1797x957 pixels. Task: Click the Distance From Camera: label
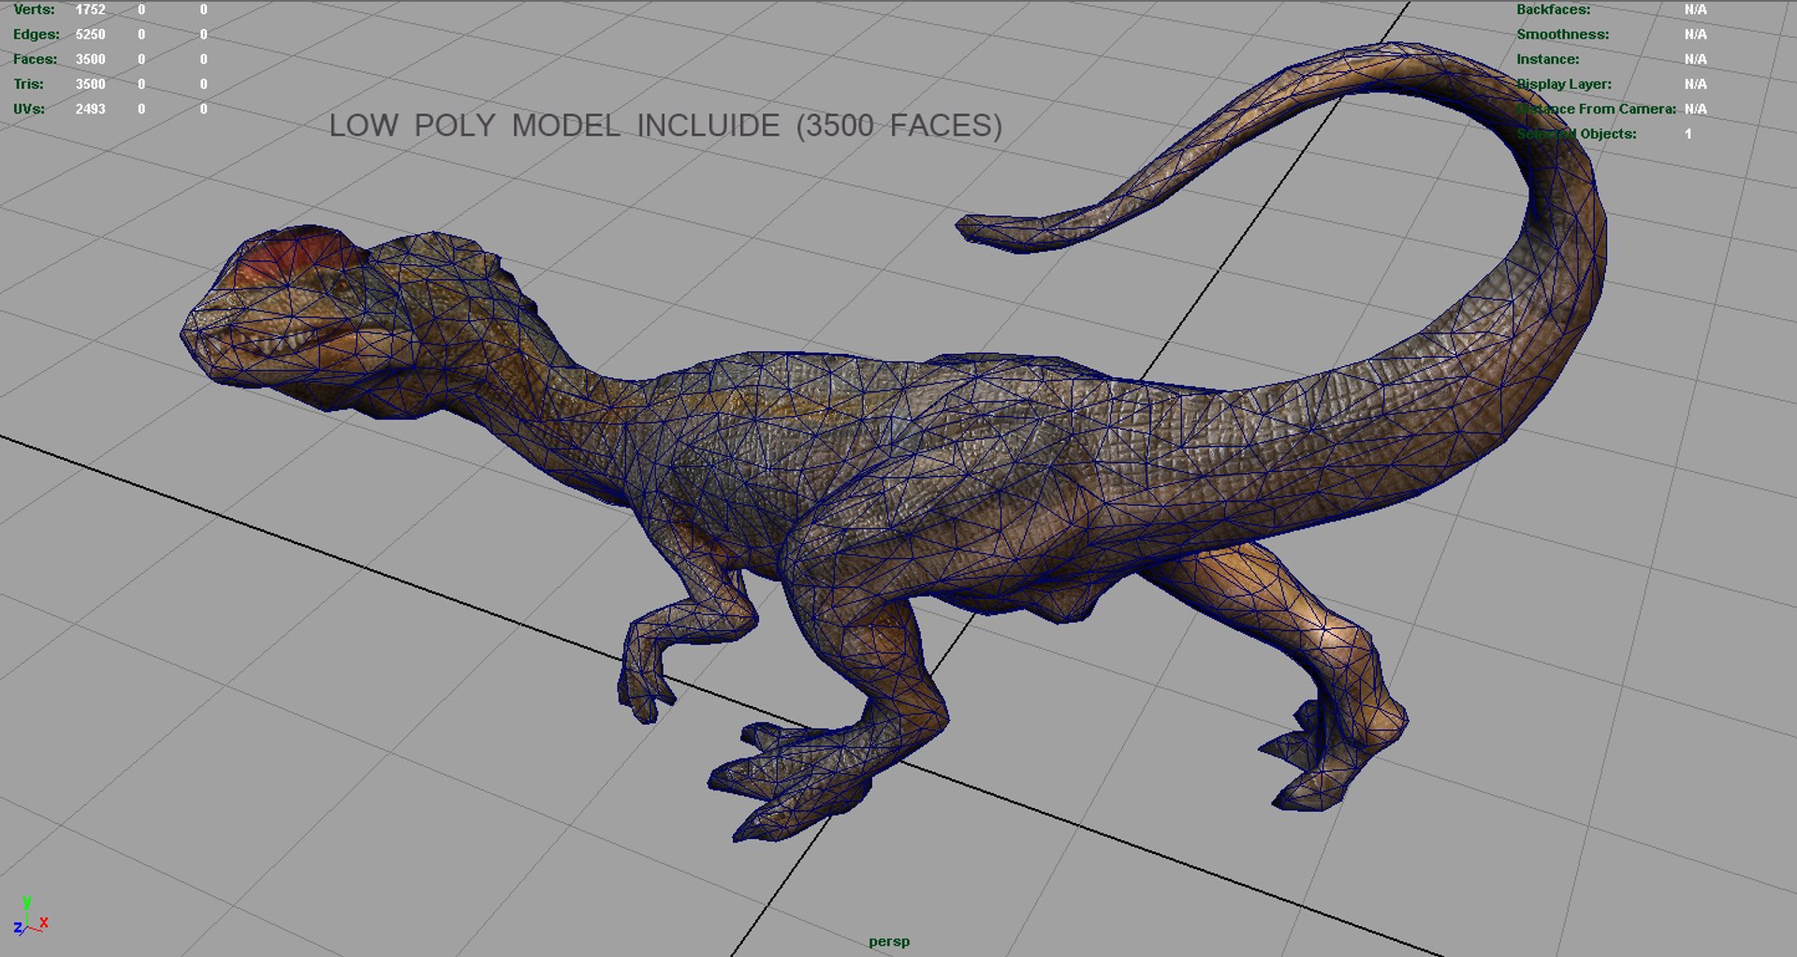[1596, 109]
